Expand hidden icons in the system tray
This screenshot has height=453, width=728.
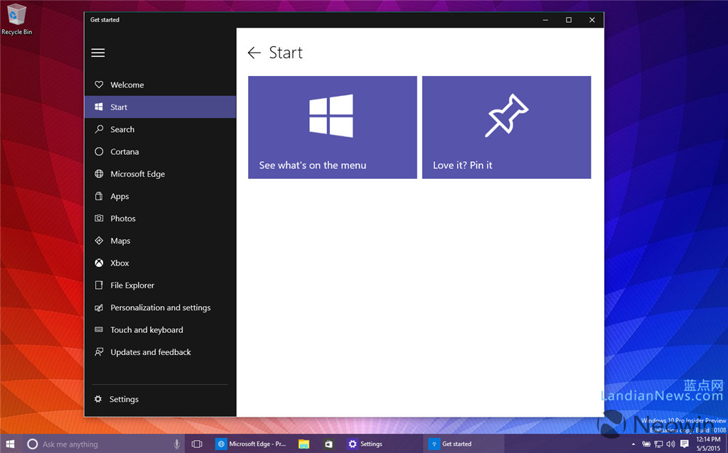pyautogui.click(x=635, y=443)
